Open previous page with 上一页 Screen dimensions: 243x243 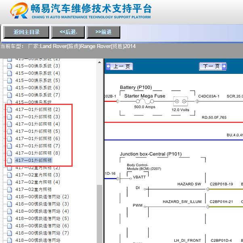click(119, 67)
